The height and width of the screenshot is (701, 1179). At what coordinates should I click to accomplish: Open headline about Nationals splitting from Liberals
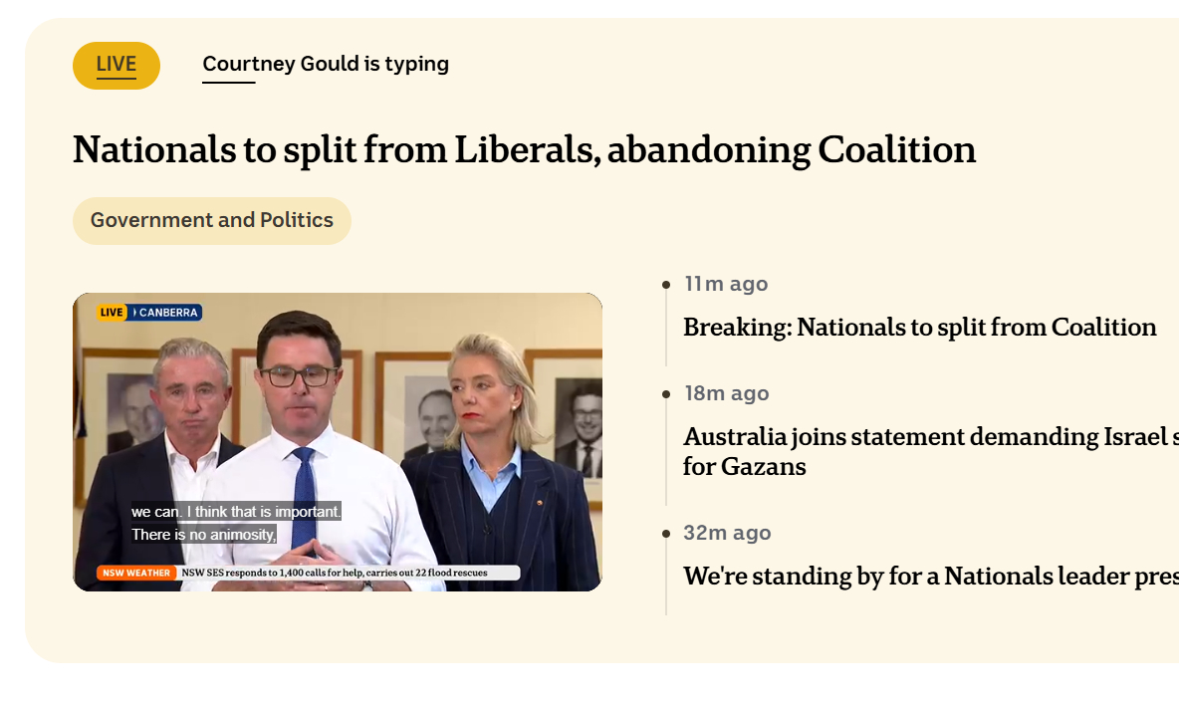click(524, 149)
